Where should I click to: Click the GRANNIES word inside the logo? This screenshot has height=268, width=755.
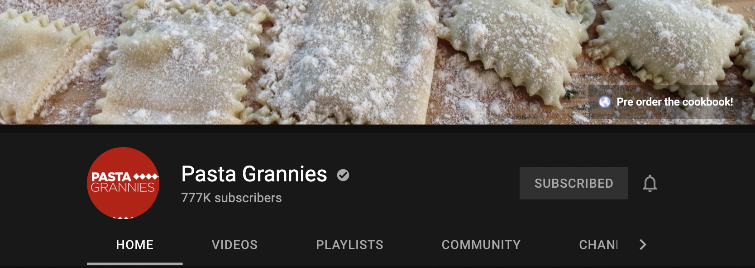[123, 187]
